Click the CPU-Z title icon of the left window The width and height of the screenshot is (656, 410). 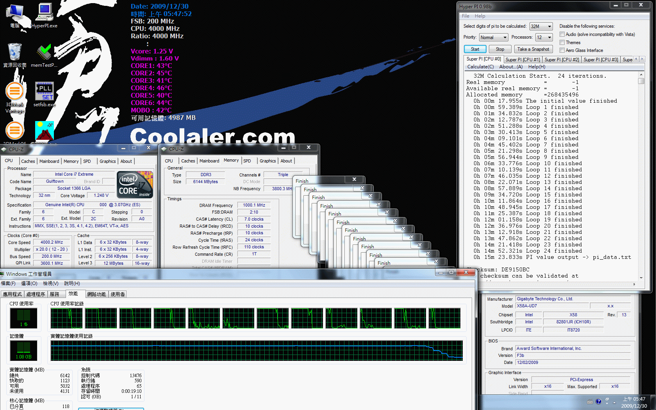[4, 149]
